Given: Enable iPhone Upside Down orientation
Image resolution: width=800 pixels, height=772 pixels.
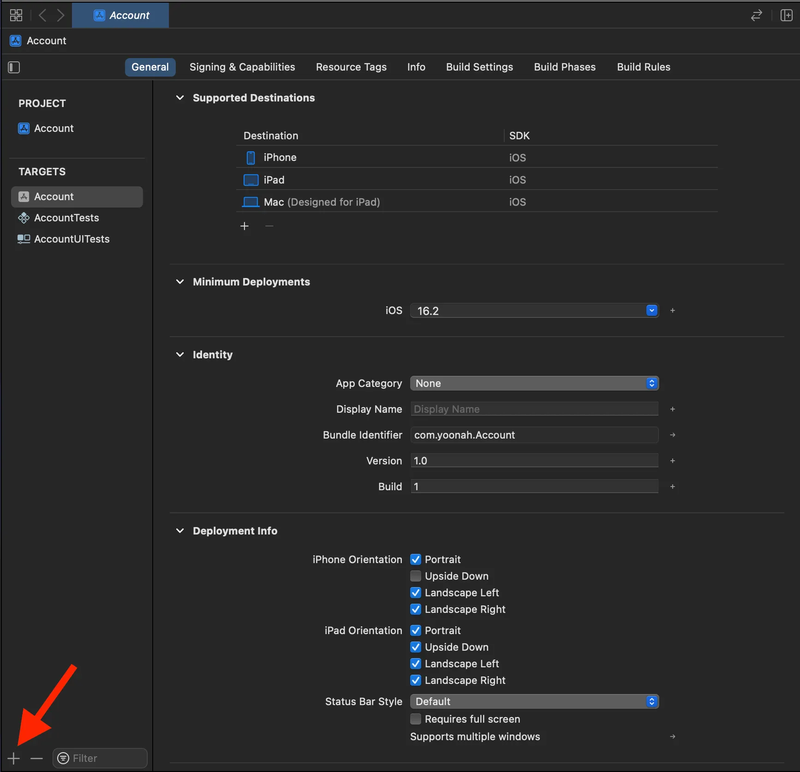Looking at the screenshot, I should tap(416, 576).
